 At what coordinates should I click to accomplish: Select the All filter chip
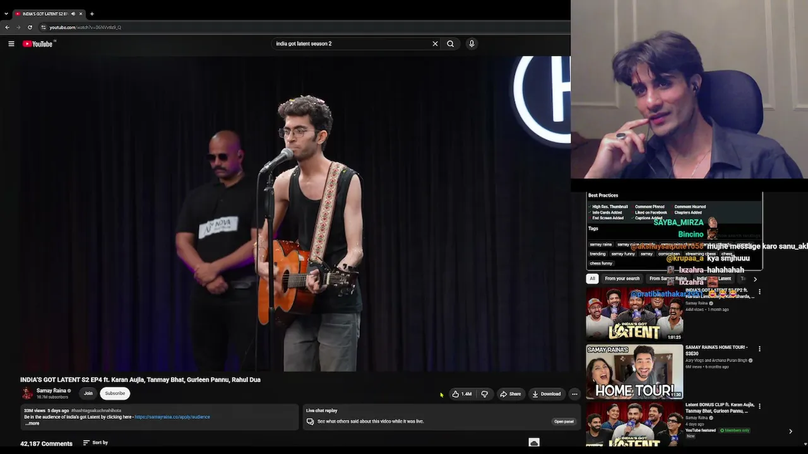pos(592,279)
